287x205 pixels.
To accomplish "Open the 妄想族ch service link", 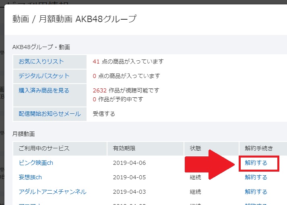I will click(30, 177).
